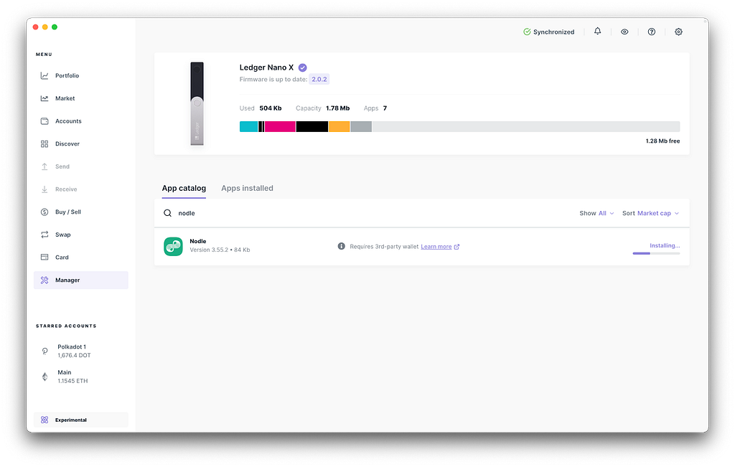Click the Used 504 Kb value
The height and width of the screenshot is (467, 735).
pyautogui.click(x=271, y=108)
